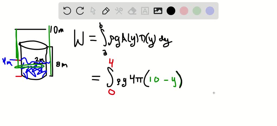Select the pointer selection tool
This screenshot has height=126, width=277.
point(93,11)
